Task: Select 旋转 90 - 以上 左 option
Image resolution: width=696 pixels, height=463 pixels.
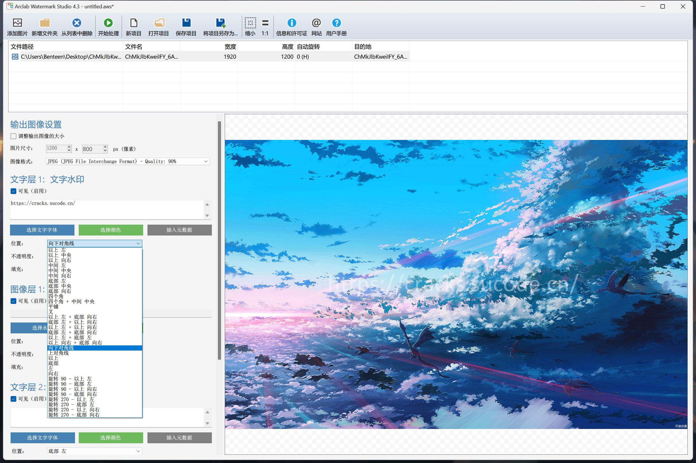Action: tap(94, 379)
